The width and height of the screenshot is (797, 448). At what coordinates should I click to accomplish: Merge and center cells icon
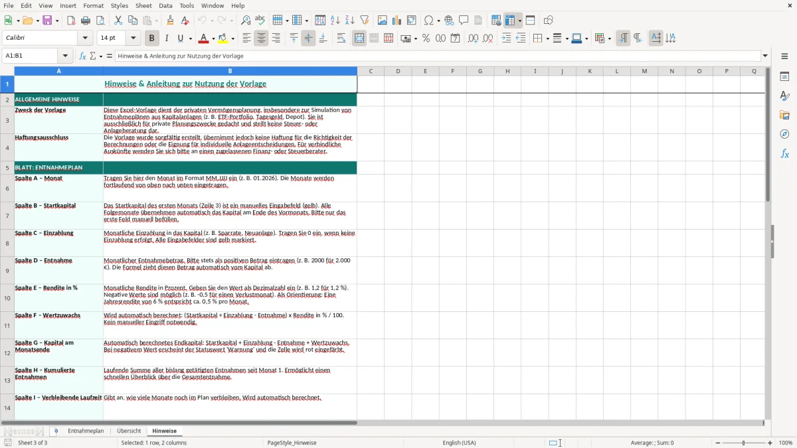pyautogui.click(x=359, y=38)
